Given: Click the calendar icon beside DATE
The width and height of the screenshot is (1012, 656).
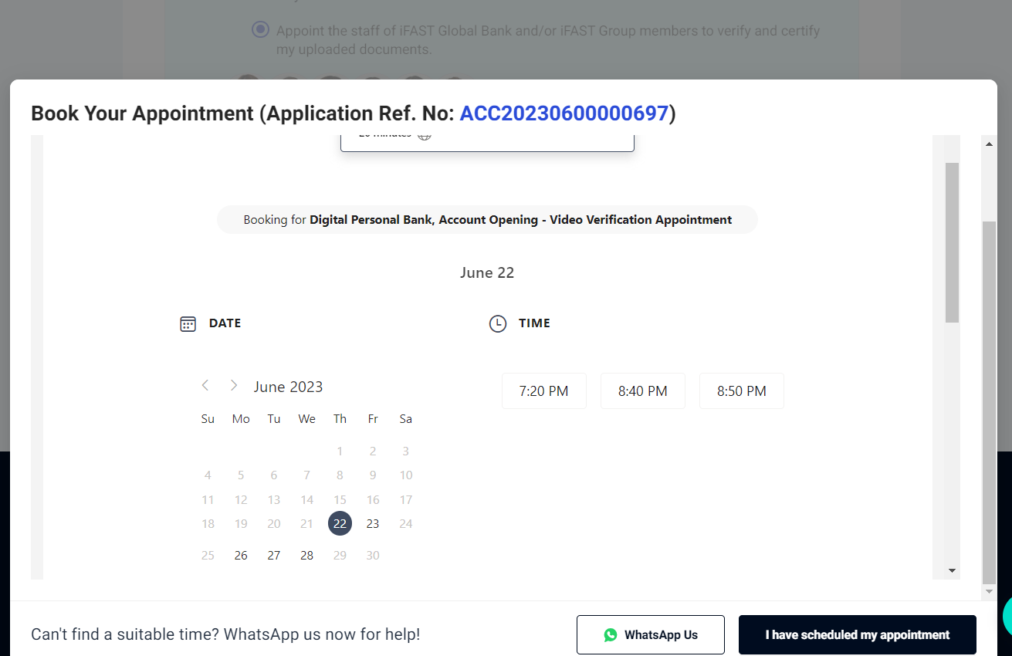Looking at the screenshot, I should (x=188, y=324).
